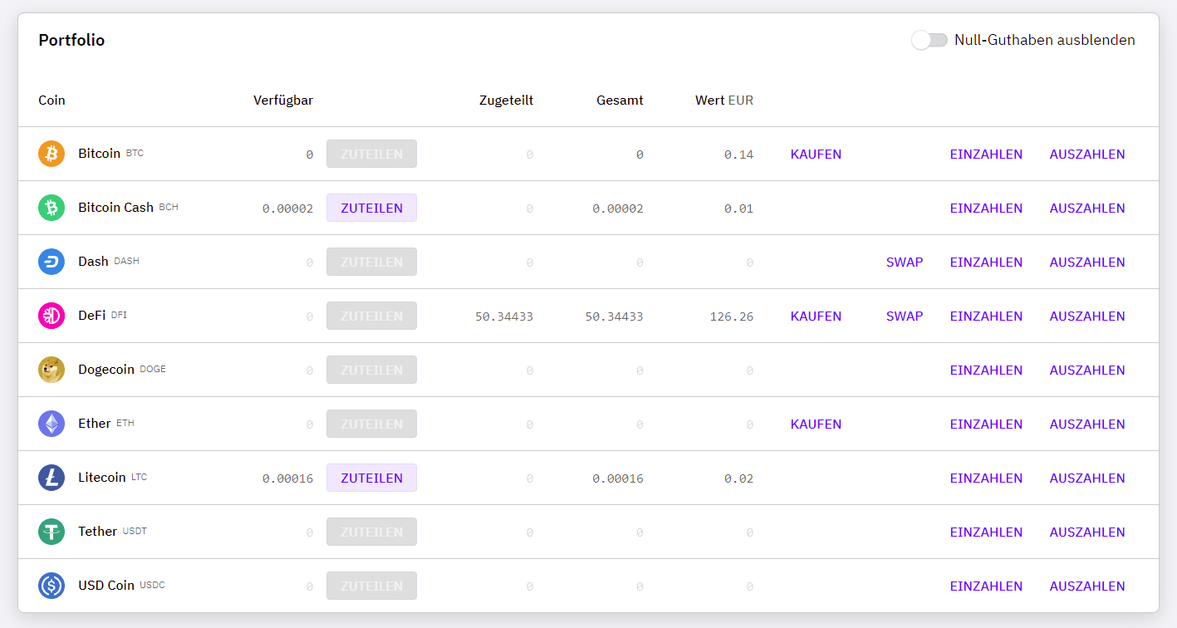This screenshot has height=628, width=1177.
Task: Click EINZAHLEN for Dogecoin
Action: (x=986, y=370)
